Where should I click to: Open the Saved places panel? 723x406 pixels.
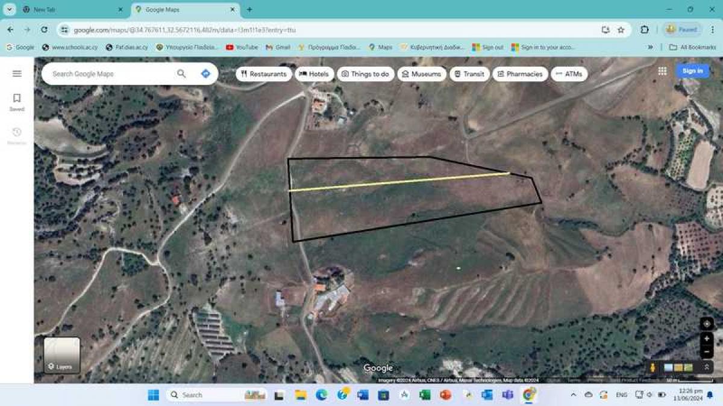point(16,98)
